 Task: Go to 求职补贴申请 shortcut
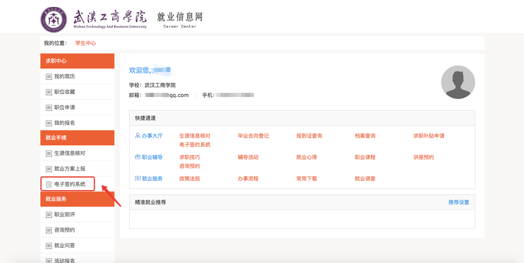[x=429, y=136]
